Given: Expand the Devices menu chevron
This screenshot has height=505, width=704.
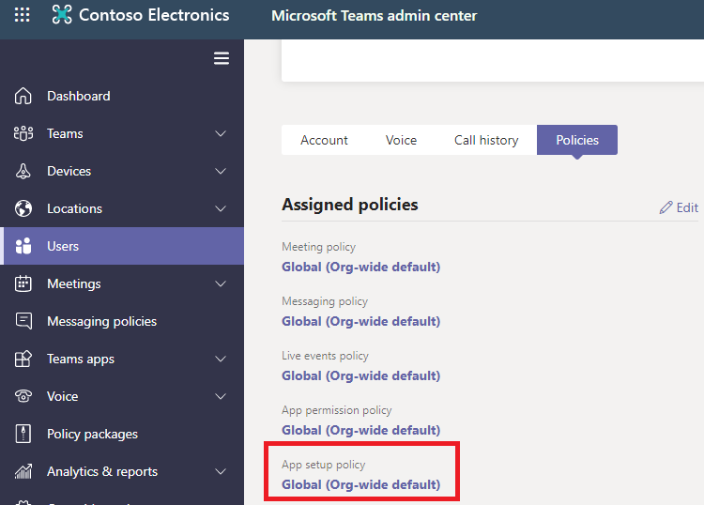Looking at the screenshot, I should click(221, 171).
